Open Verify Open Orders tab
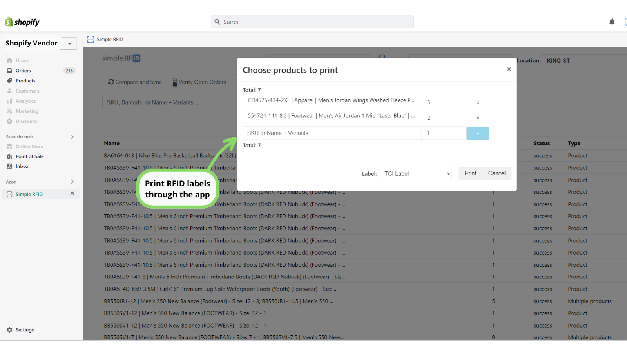Screen dimensions: 627x353 199,82
